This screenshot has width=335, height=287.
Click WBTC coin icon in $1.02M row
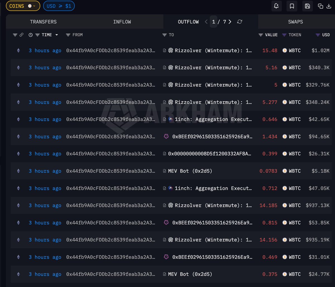(284, 50)
